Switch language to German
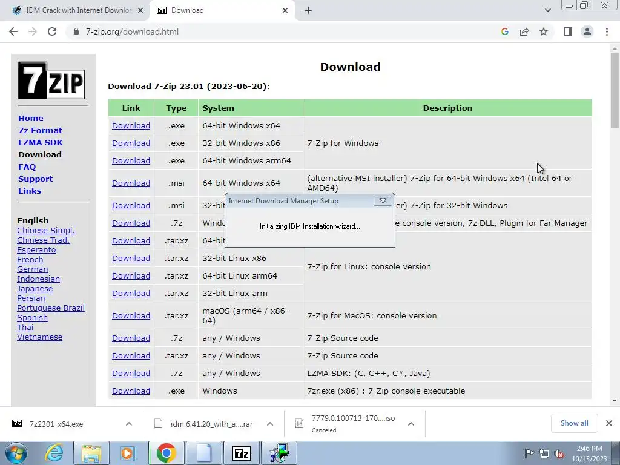This screenshot has width=620, height=465. coord(33,269)
